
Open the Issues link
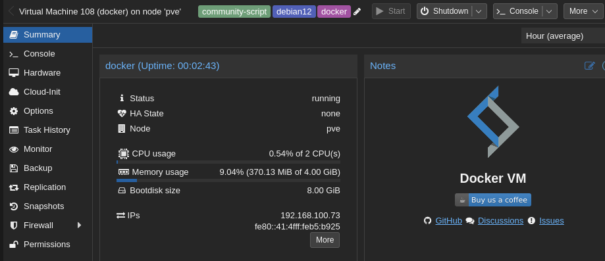pyautogui.click(x=552, y=221)
